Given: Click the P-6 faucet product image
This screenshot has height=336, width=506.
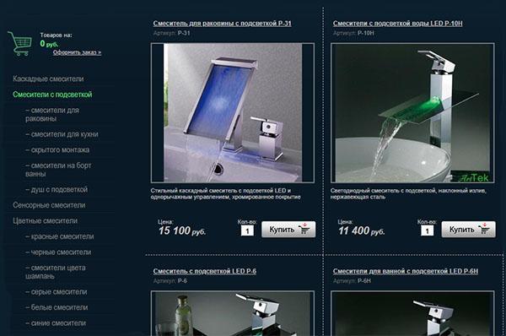Looking at the screenshot, I should pos(233,313).
